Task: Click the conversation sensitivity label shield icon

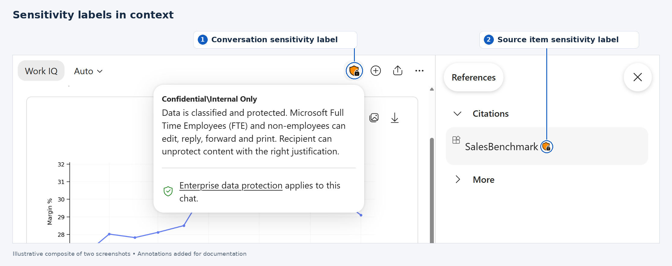Action: (354, 71)
